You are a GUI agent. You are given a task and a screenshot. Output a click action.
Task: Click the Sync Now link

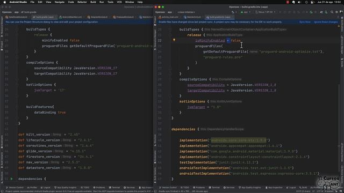tap(305, 22)
